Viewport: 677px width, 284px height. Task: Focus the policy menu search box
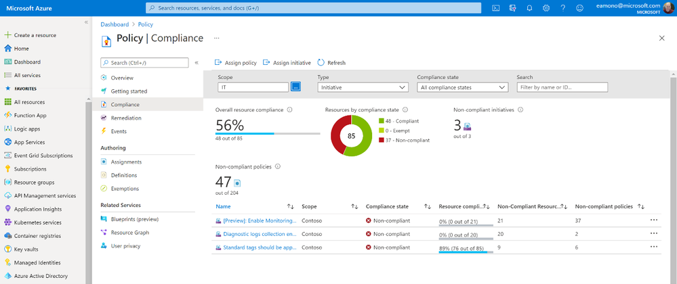click(x=144, y=63)
